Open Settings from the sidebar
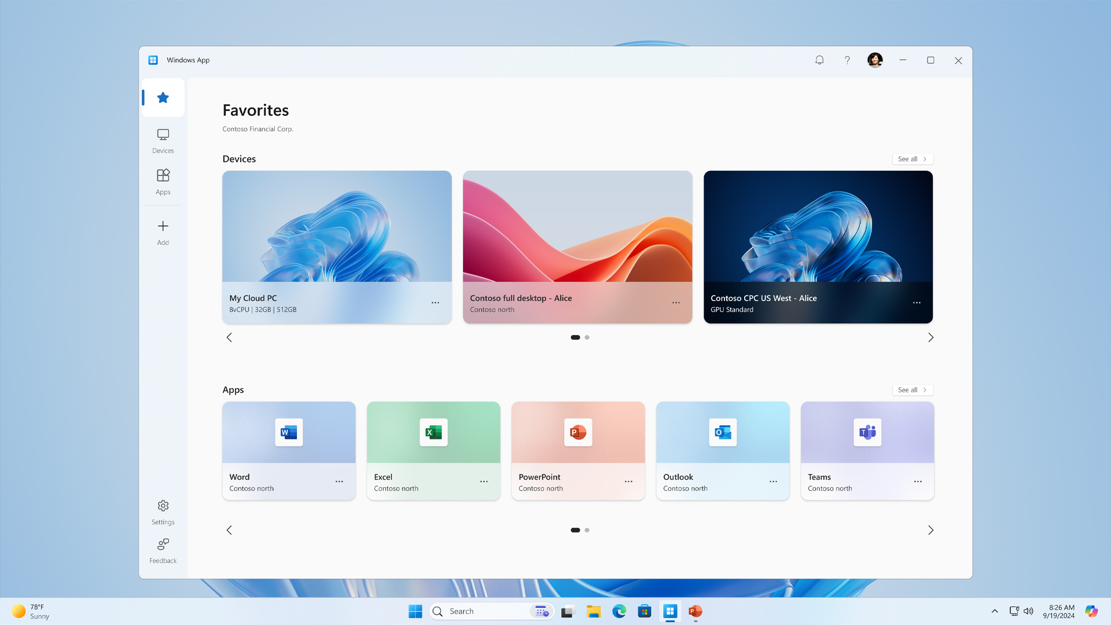The height and width of the screenshot is (625, 1111). click(163, 512)
